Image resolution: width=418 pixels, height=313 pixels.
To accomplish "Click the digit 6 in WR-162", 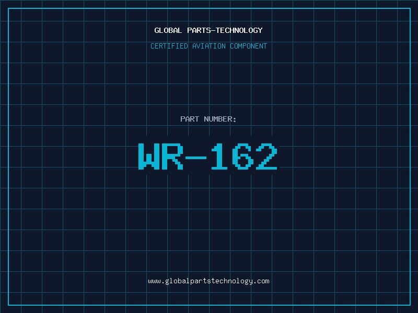I will pos(244,156).
